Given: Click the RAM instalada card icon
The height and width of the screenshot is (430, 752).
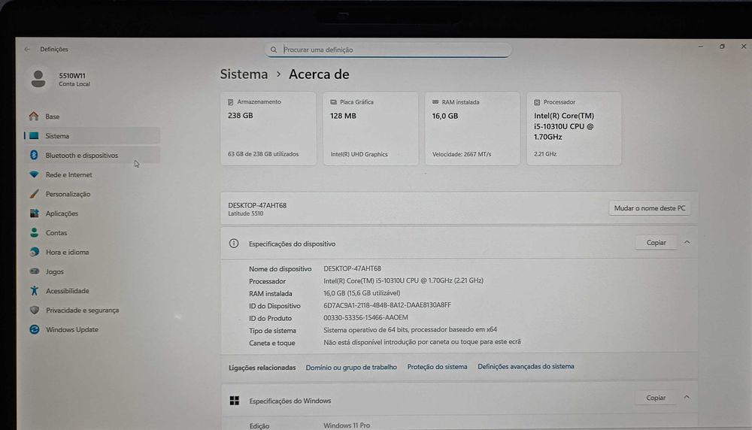Looking at the screenshot, I should pos(435,102).
